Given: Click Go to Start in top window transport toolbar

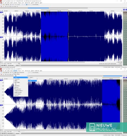Looking at the screenshot, I should pos(12,7).
